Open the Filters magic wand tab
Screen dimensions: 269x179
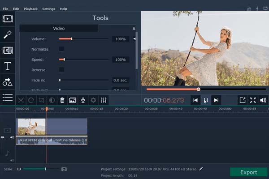click(x=8, y=34)
